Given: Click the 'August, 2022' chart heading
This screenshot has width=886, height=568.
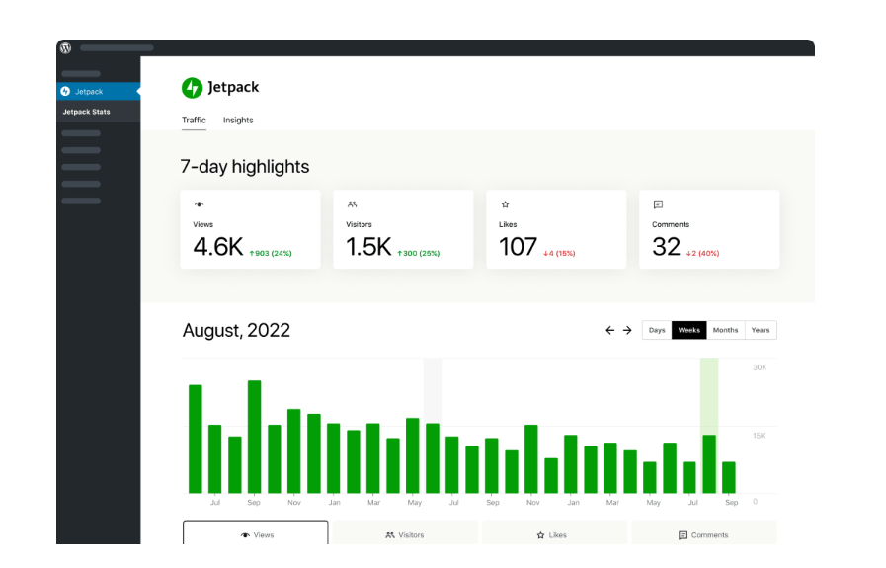Looking at the screenshot, I should click(236, 331).
